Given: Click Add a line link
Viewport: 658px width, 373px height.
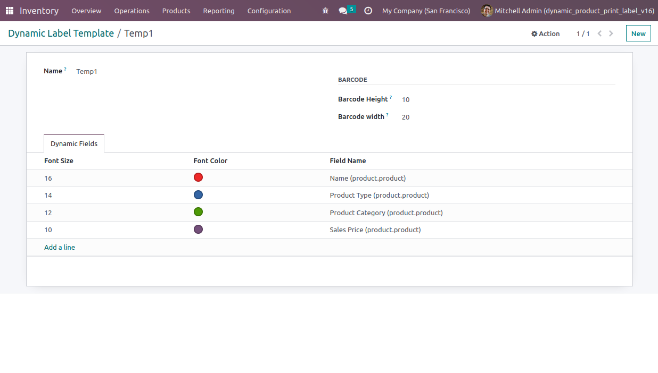Looking at the screenshot, I should [x=60, y=247].
